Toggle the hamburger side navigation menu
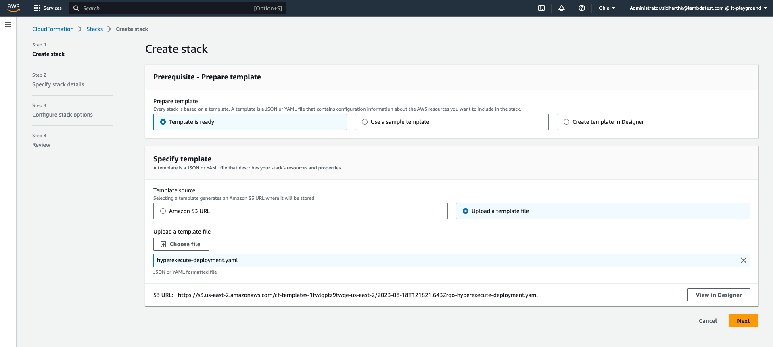 pos(8,25)
